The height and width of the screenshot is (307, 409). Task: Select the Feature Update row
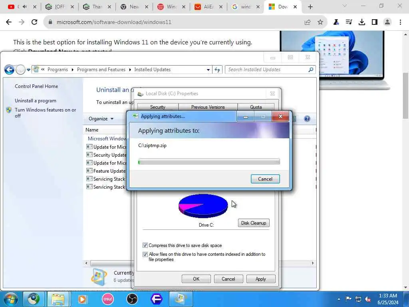(106, 171)
